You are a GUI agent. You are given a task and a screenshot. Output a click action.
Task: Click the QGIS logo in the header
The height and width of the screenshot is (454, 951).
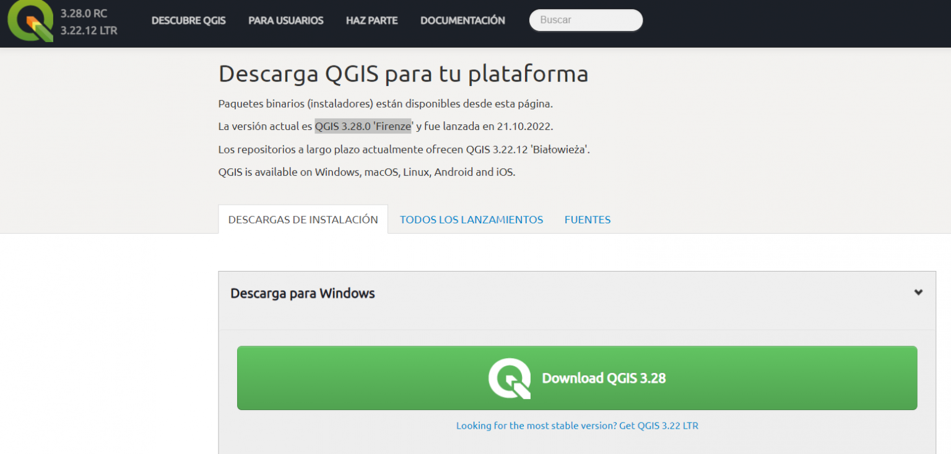(32, 23)
